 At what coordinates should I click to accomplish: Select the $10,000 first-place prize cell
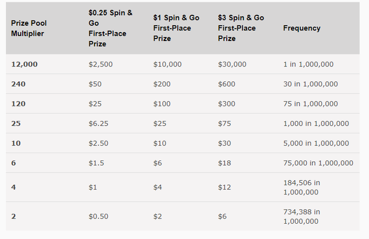[167, 64]
